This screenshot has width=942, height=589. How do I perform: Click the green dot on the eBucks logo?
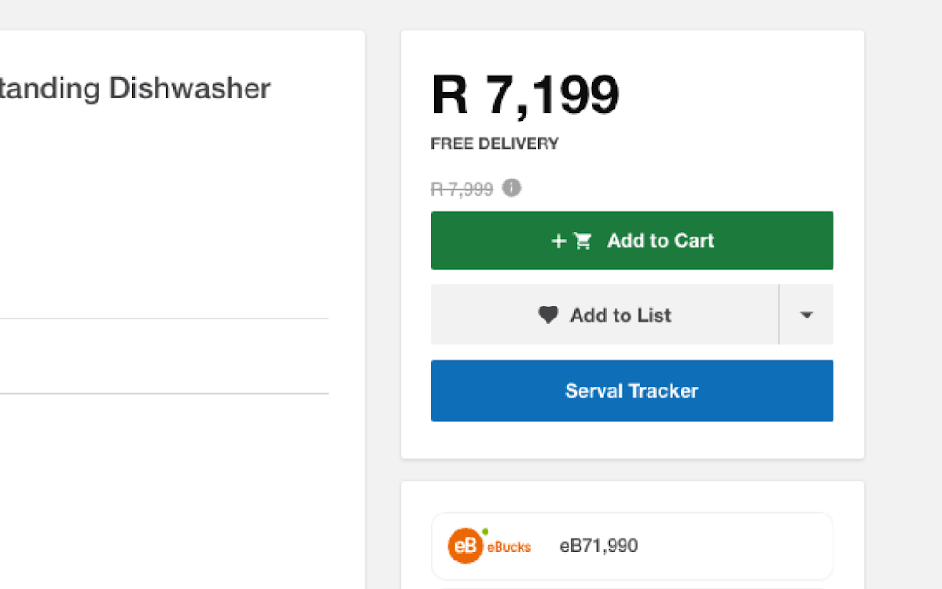(485, 532)
